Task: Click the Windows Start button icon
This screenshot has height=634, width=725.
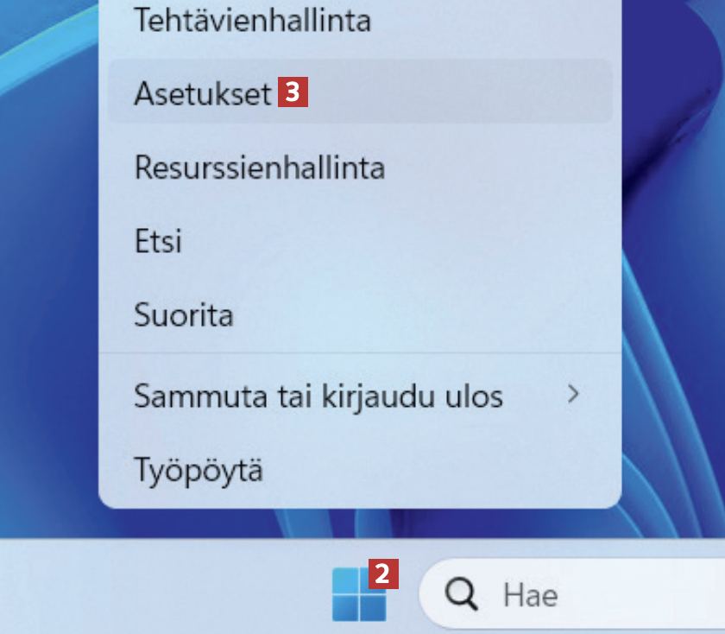Action: pyautogui.click(x=358, y=594)
